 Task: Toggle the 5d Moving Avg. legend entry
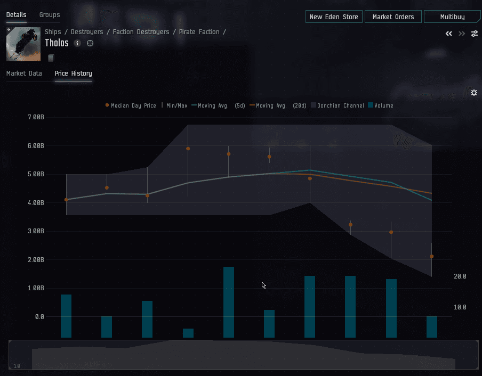click(219, 105)
